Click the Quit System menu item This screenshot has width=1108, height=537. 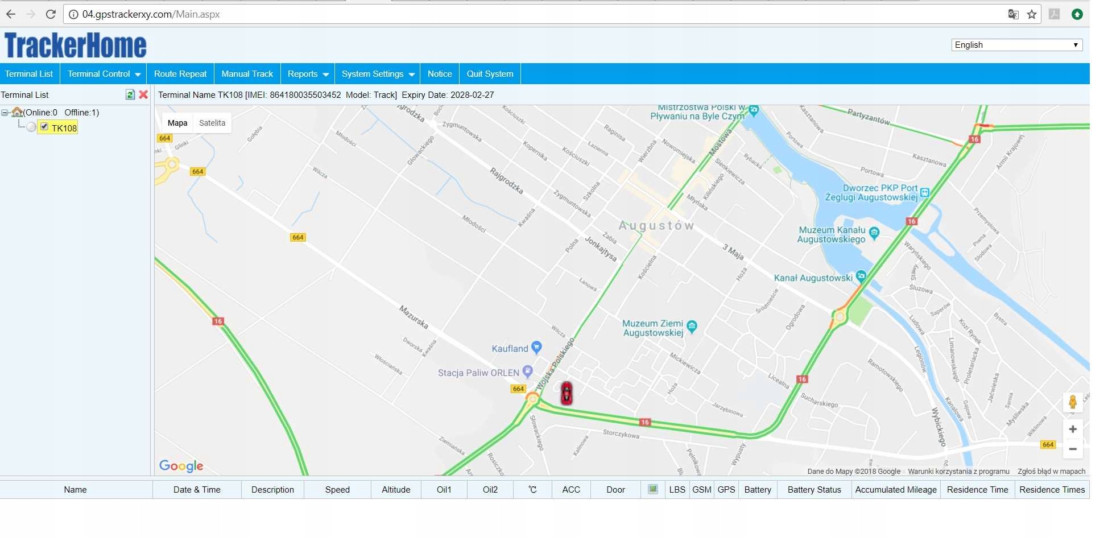pos(490,73)
